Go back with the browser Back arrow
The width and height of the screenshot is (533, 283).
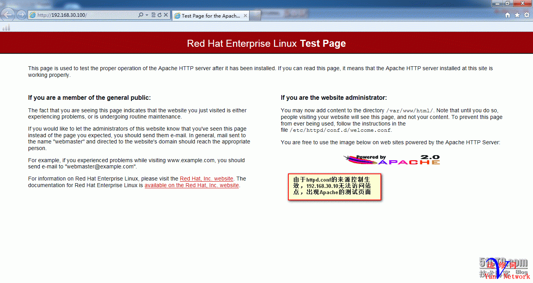[8, 15]
